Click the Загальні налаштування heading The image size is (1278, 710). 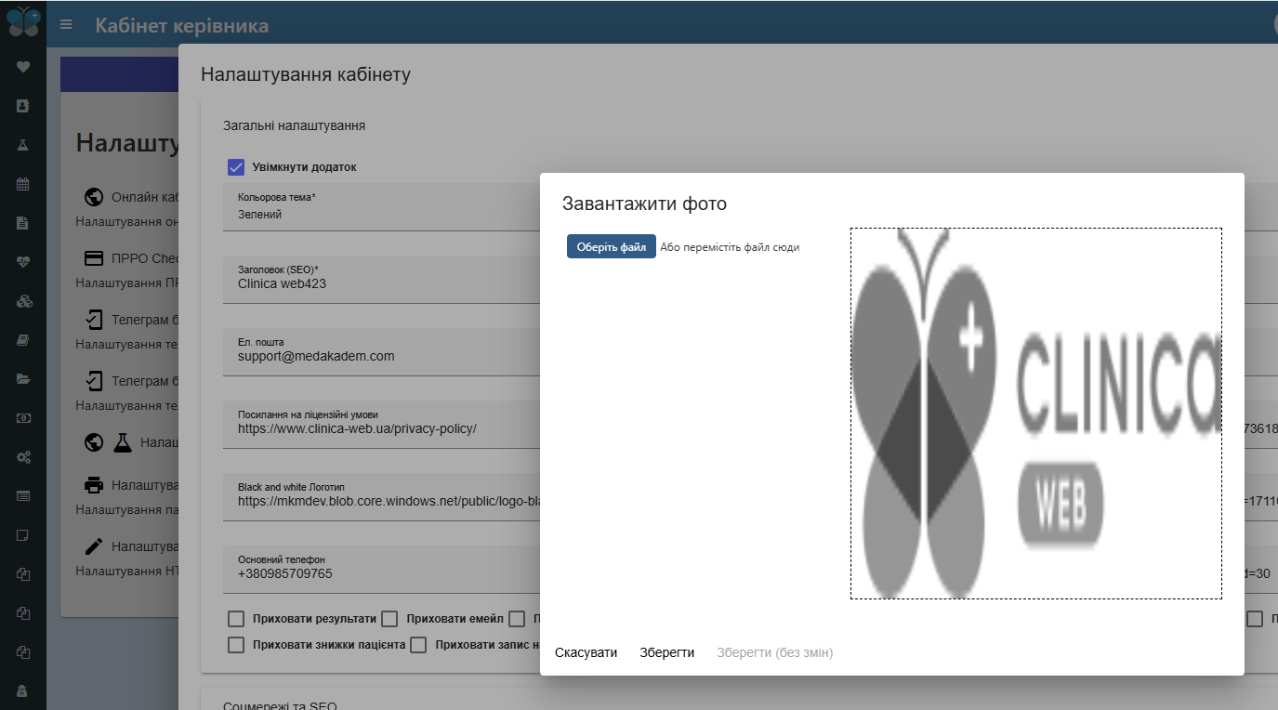pyautogui.click(x=294, y=125)
